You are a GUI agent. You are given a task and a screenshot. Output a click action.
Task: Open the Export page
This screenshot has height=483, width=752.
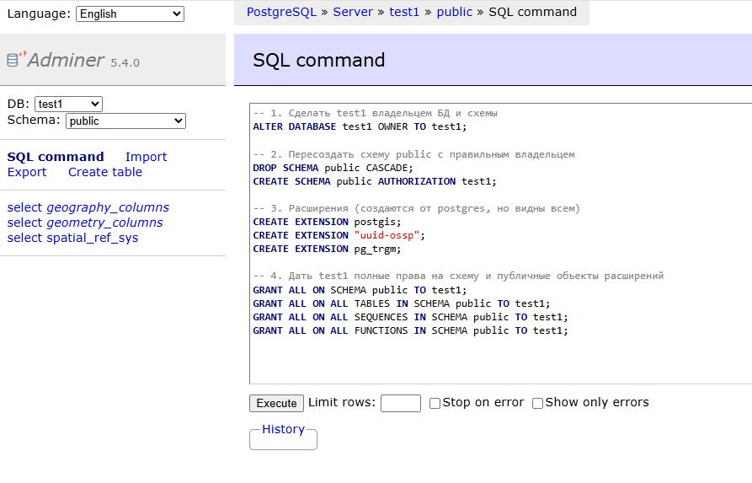pos(27,172)
